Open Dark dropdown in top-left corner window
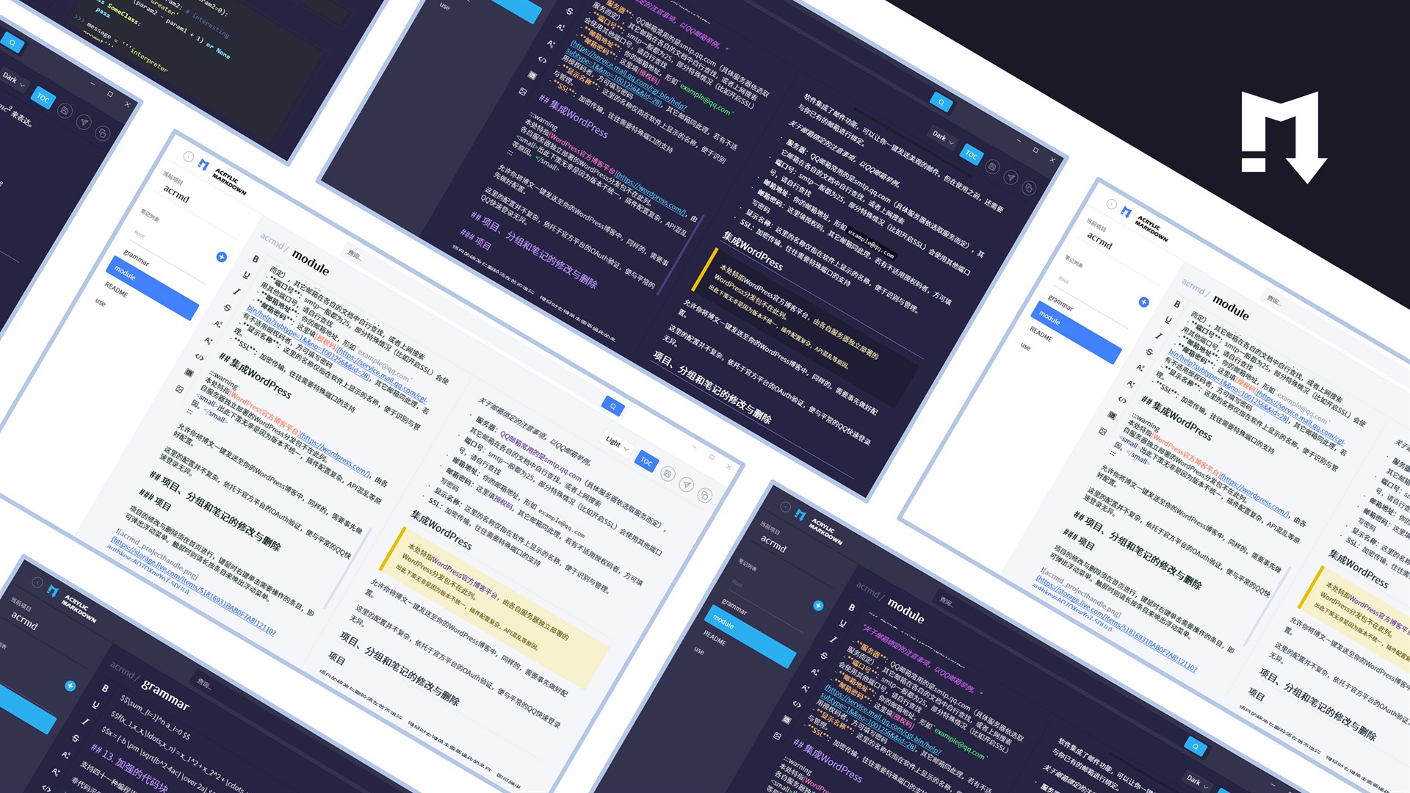This screenshot has height=793, width=1410. point(14,79)
